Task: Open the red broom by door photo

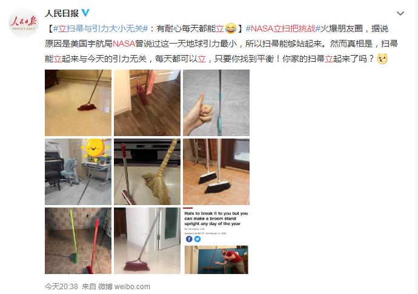Action: point(147,241)
